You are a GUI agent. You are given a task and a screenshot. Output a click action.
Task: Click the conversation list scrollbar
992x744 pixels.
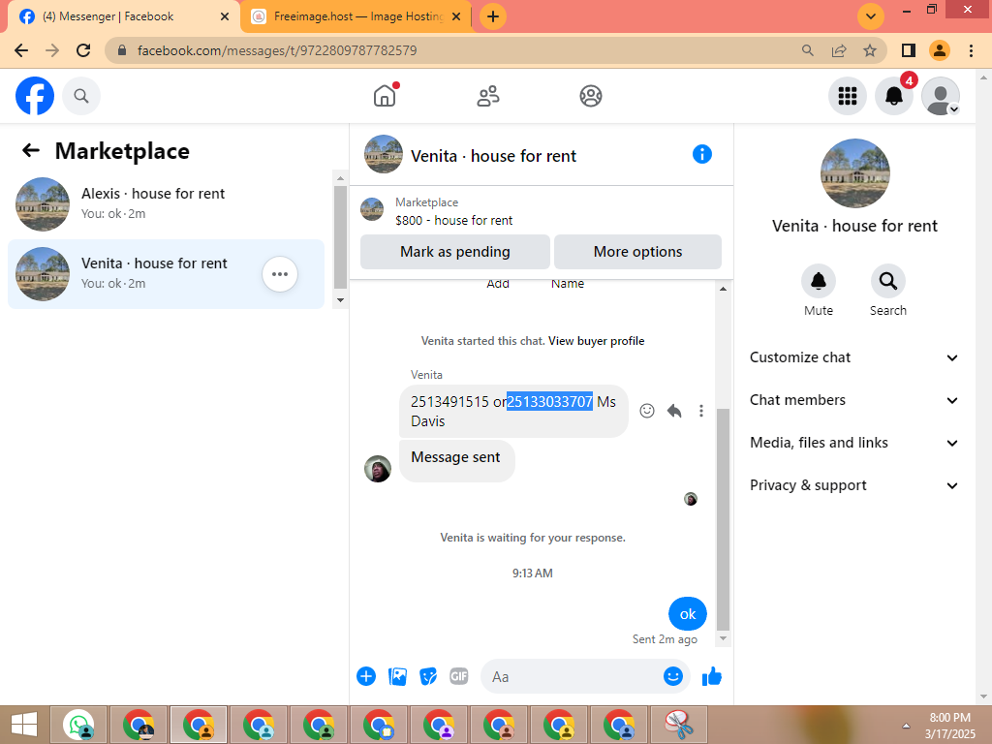[340, 237]
